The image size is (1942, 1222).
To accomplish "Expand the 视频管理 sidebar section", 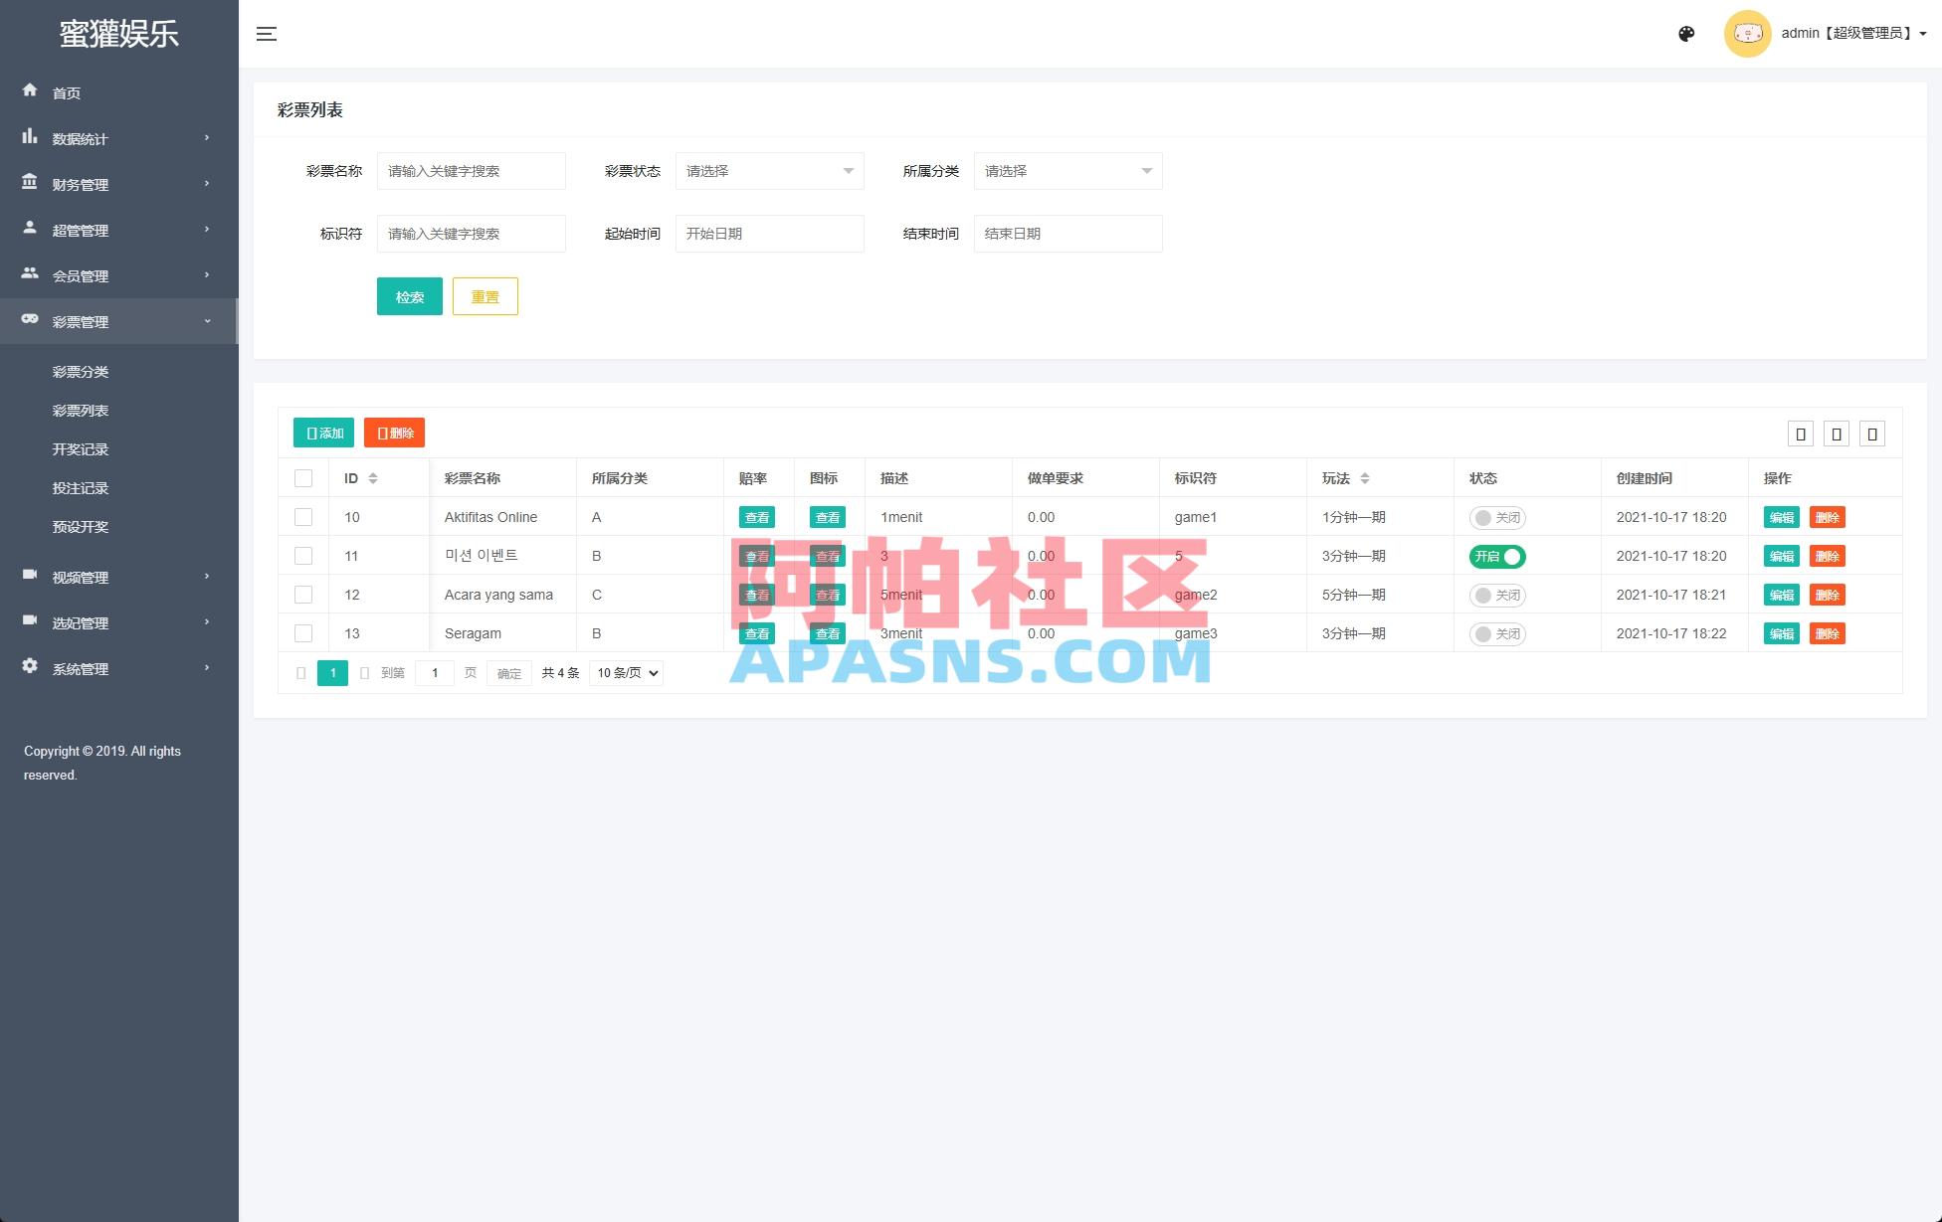I will (80, 577).
